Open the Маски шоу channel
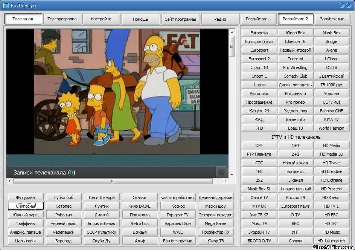Viewport: 355px width, 251px height. coord(216,206)
